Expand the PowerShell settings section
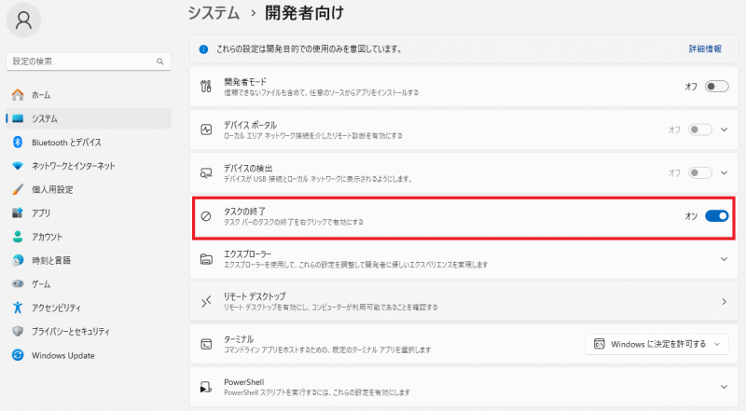This screenshot has height=411, width=746. pos(724,386)
